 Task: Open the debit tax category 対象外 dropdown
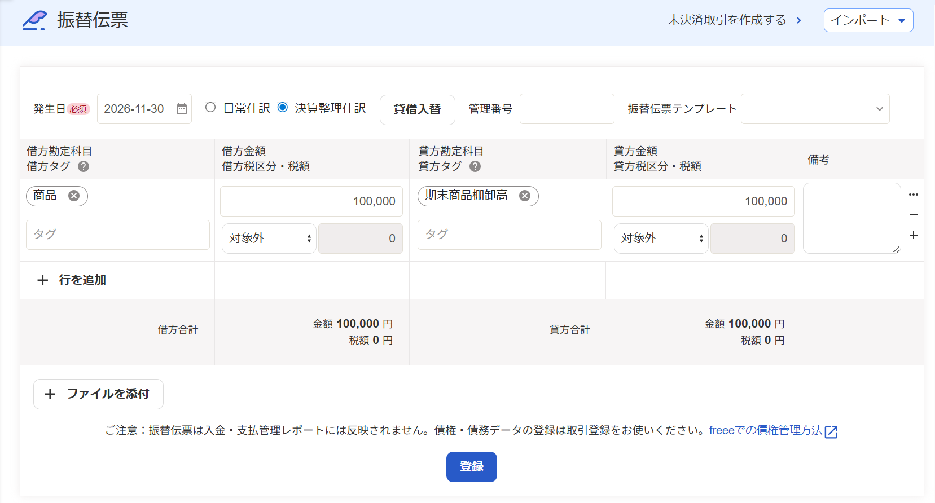coord(269,239)
